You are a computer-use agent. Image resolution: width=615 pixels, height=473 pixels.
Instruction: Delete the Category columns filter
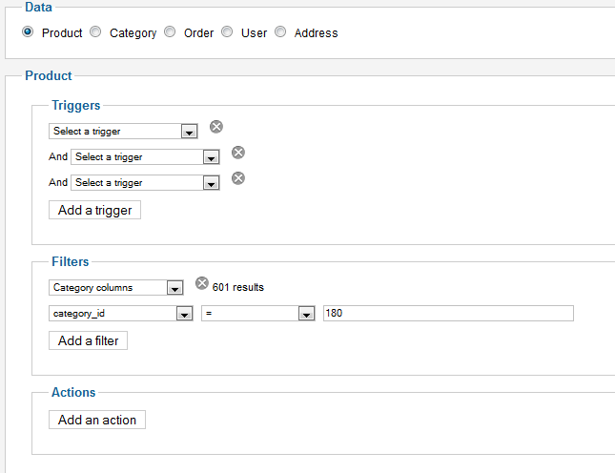[x=201, y=283]
